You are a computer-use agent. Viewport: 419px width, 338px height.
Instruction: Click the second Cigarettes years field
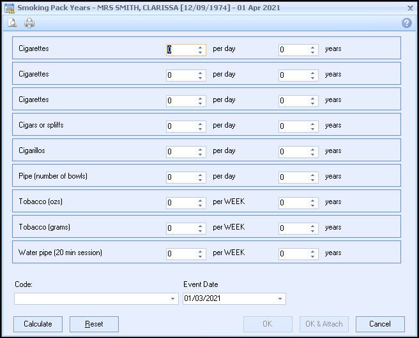tap(293, 75)
